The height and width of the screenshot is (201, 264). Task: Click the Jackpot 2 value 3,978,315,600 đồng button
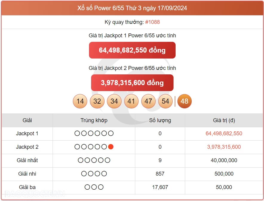click(132, 83)
